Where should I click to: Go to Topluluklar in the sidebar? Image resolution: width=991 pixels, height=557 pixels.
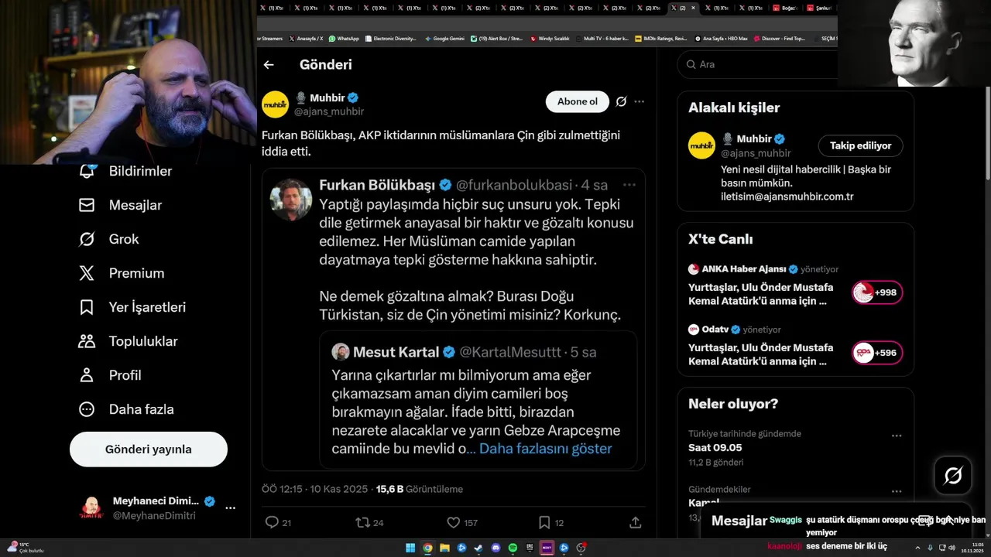coord(128,341)
